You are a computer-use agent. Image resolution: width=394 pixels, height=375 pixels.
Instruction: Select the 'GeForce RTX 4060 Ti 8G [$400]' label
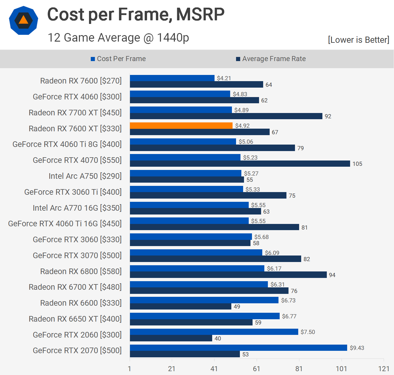pyautogui.click(x=67, y=144)
